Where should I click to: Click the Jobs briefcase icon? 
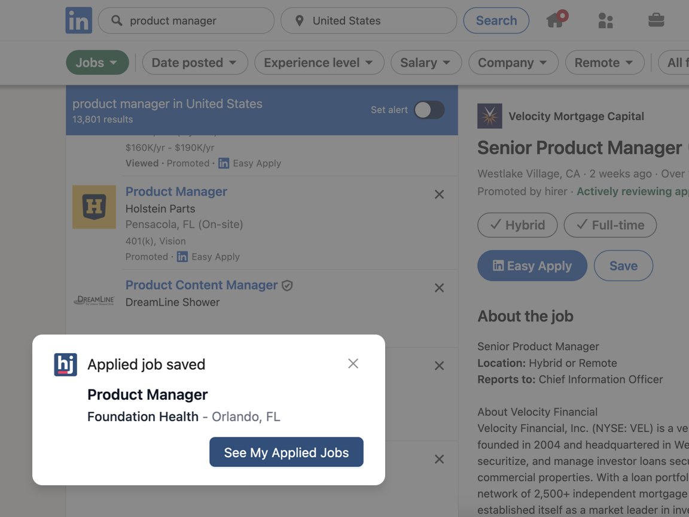(x=656, y=20)
